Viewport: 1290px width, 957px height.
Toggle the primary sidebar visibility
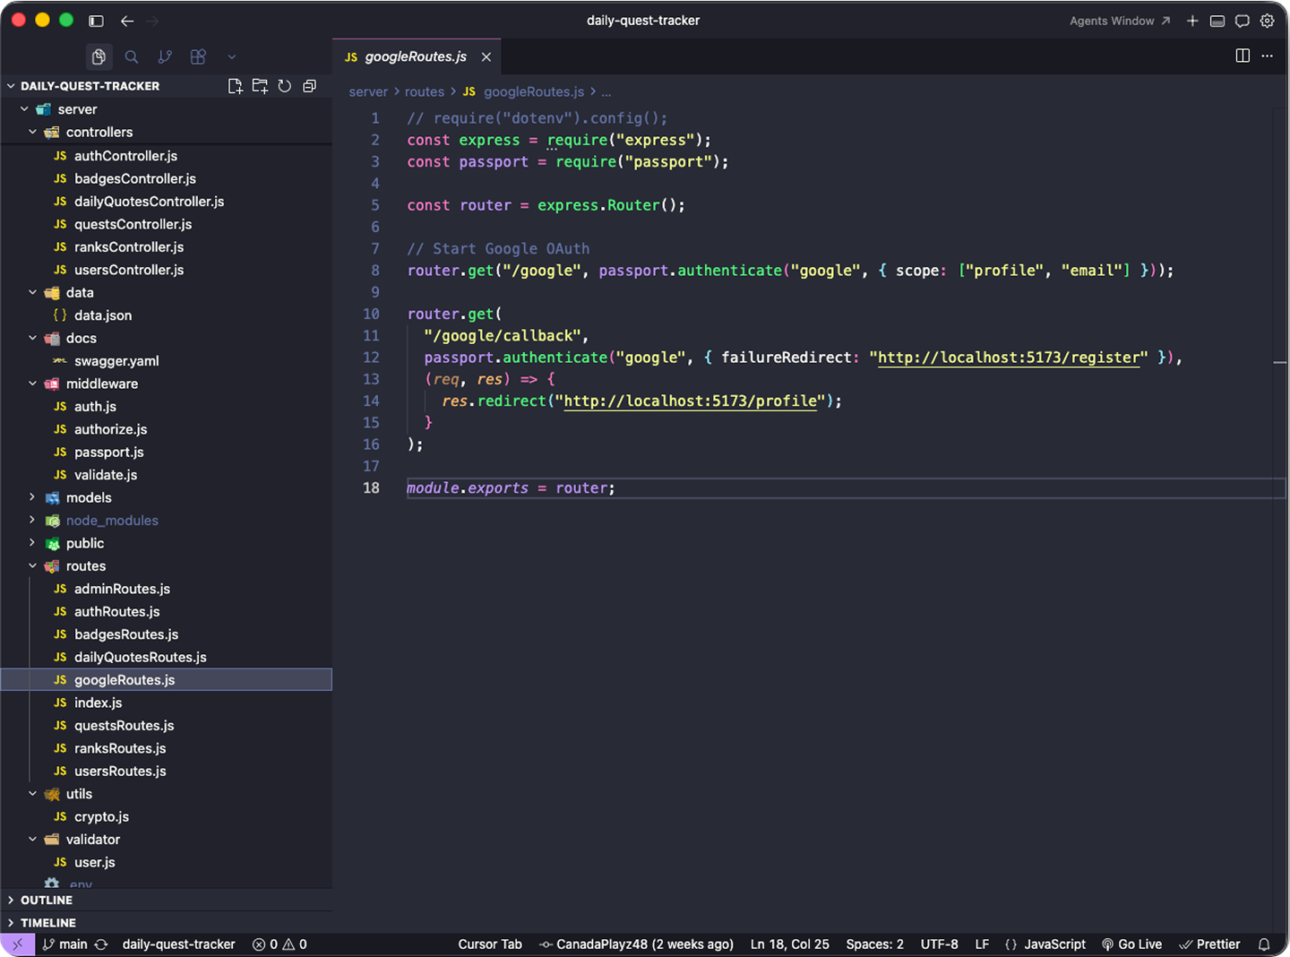96,21
